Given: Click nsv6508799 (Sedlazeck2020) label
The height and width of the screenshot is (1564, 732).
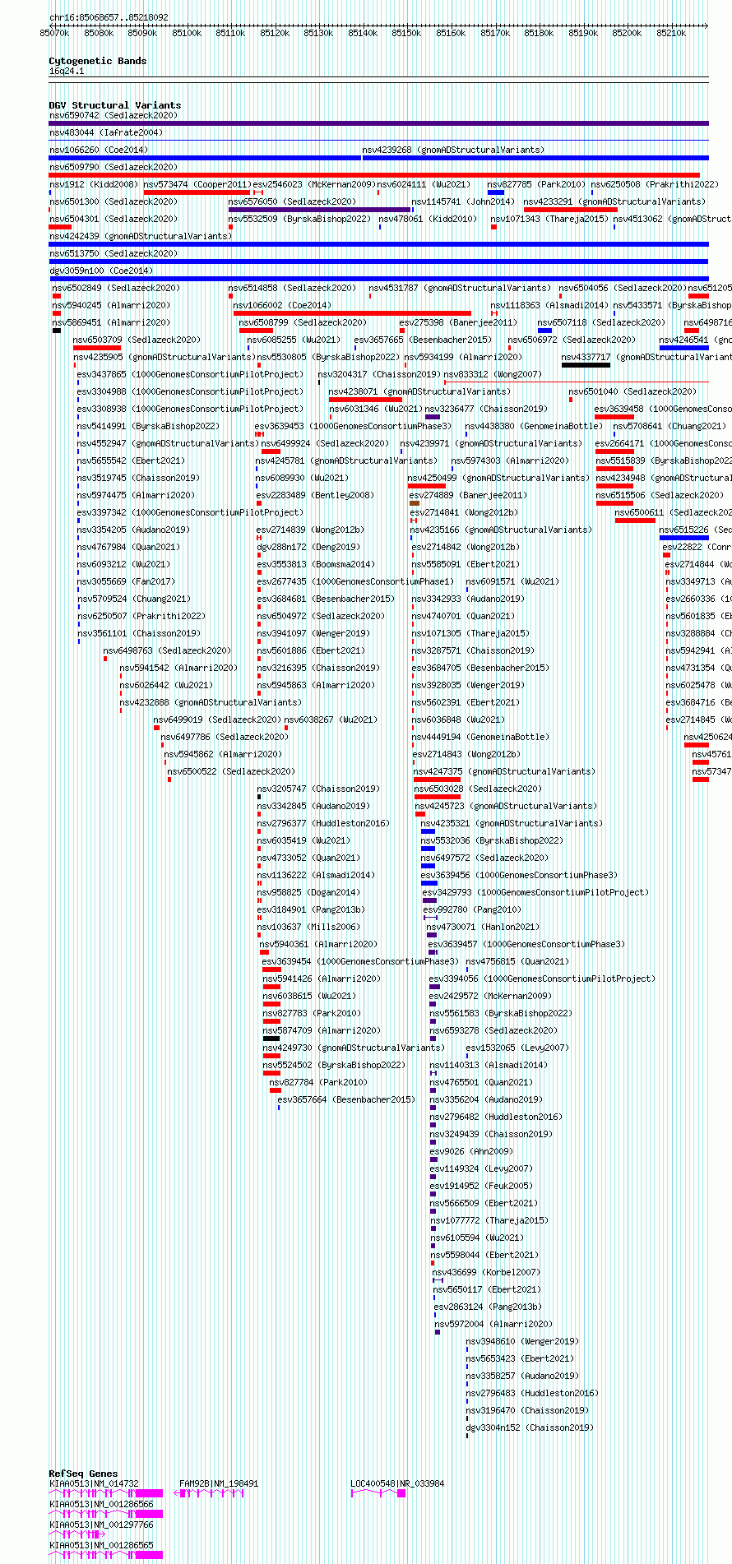Looking at the screenshot, I should [303, 323].
